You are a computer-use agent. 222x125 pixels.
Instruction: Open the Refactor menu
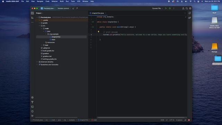[x=54, y=1]
